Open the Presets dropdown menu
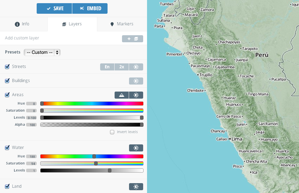The image size is (299, 193). point(42,52)
